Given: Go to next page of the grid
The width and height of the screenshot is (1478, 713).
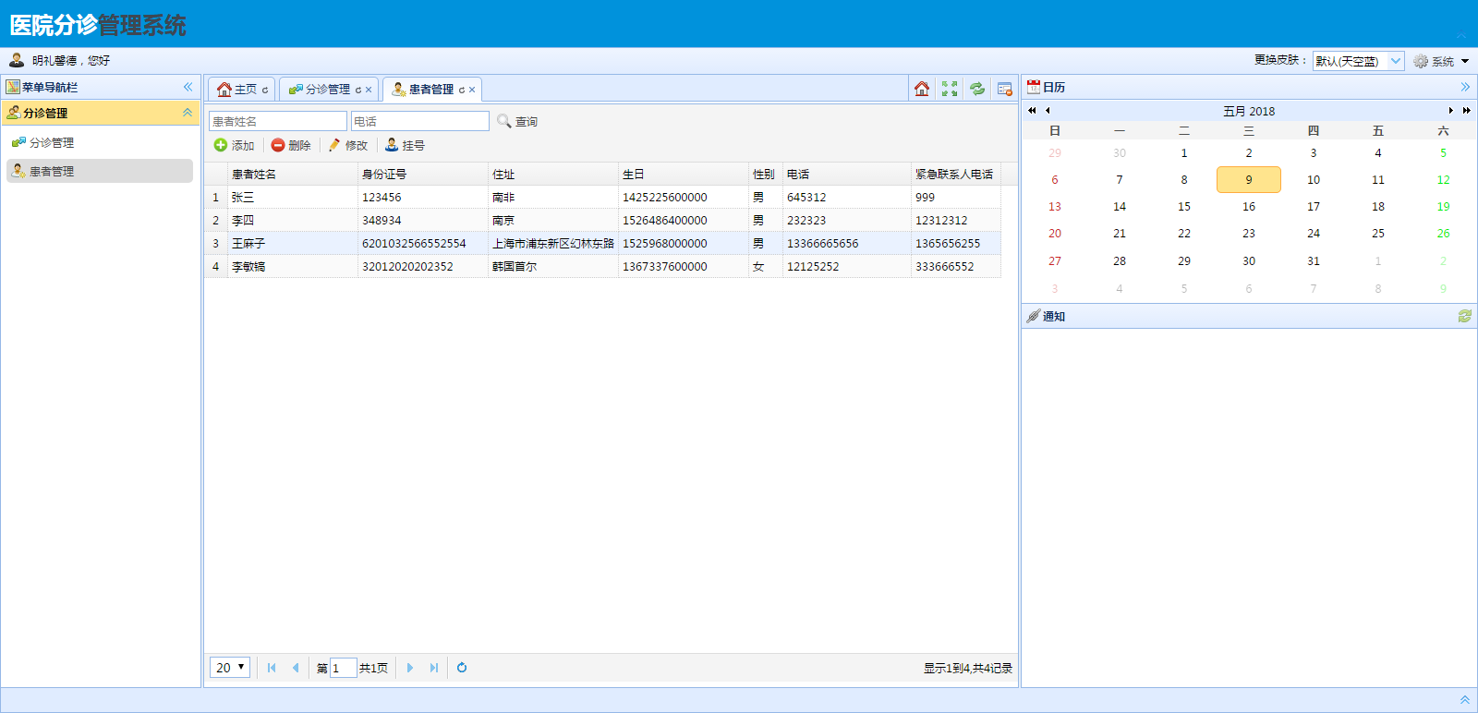Looking at the screenshot, I should coord(410,668).
